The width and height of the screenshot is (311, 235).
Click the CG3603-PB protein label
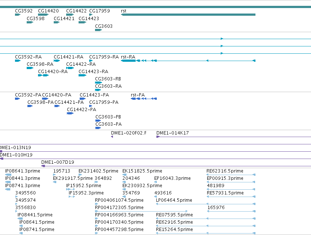[x=108, y=117]
